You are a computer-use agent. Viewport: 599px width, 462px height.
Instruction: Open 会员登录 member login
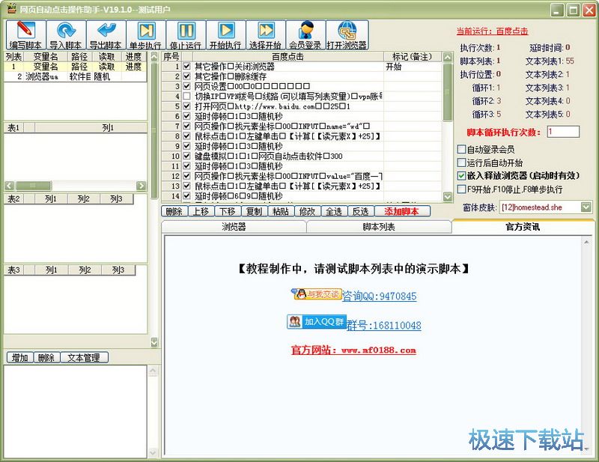pyautogui.click(x=305, y=35)
